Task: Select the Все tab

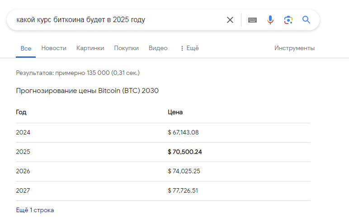Action: click(26, 48)
